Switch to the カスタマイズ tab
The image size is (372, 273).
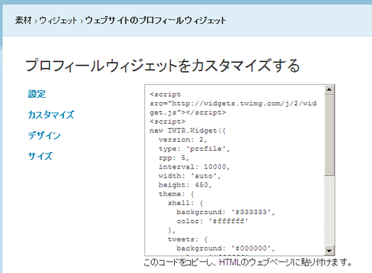51,115
